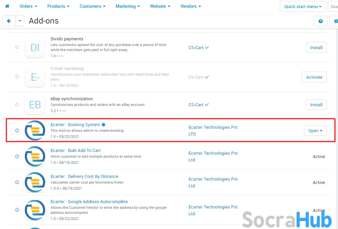Image resolution: width=338 pixels, height=229 pixels.
Task: Open Ecarter : Delivery Cost By Distance link
Action: point(84,177)
